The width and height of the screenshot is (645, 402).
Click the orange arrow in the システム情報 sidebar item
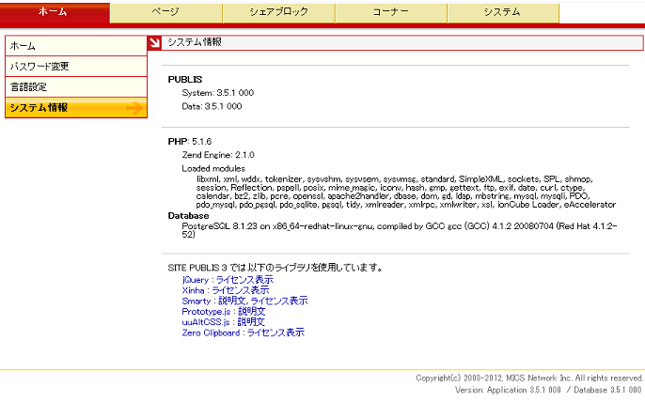click(134, 108)
